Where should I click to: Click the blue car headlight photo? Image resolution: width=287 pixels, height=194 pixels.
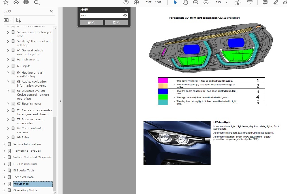(x=177, y=143)
